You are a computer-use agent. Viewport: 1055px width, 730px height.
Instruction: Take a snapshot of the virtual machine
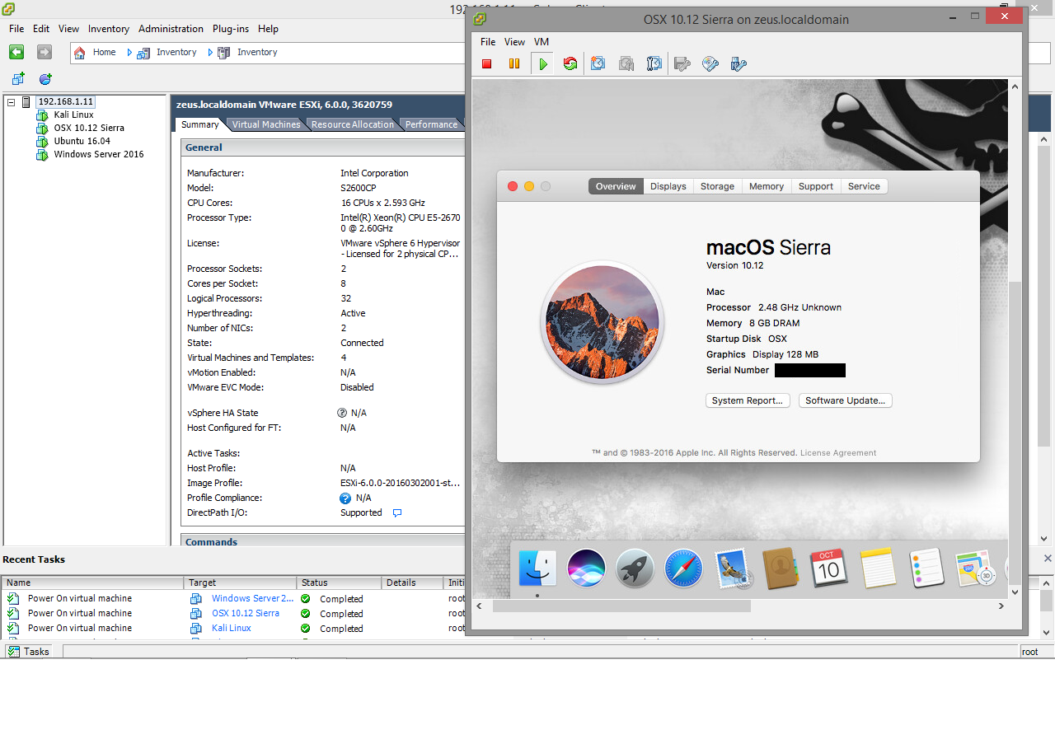(598, 63)
